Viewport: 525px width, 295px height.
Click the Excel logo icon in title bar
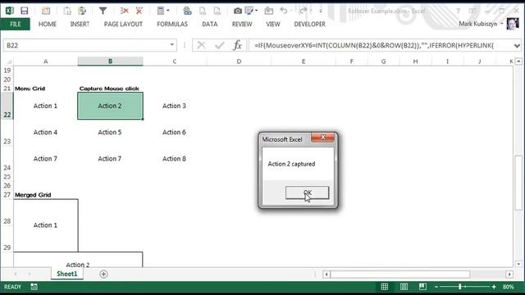[9, 11]
